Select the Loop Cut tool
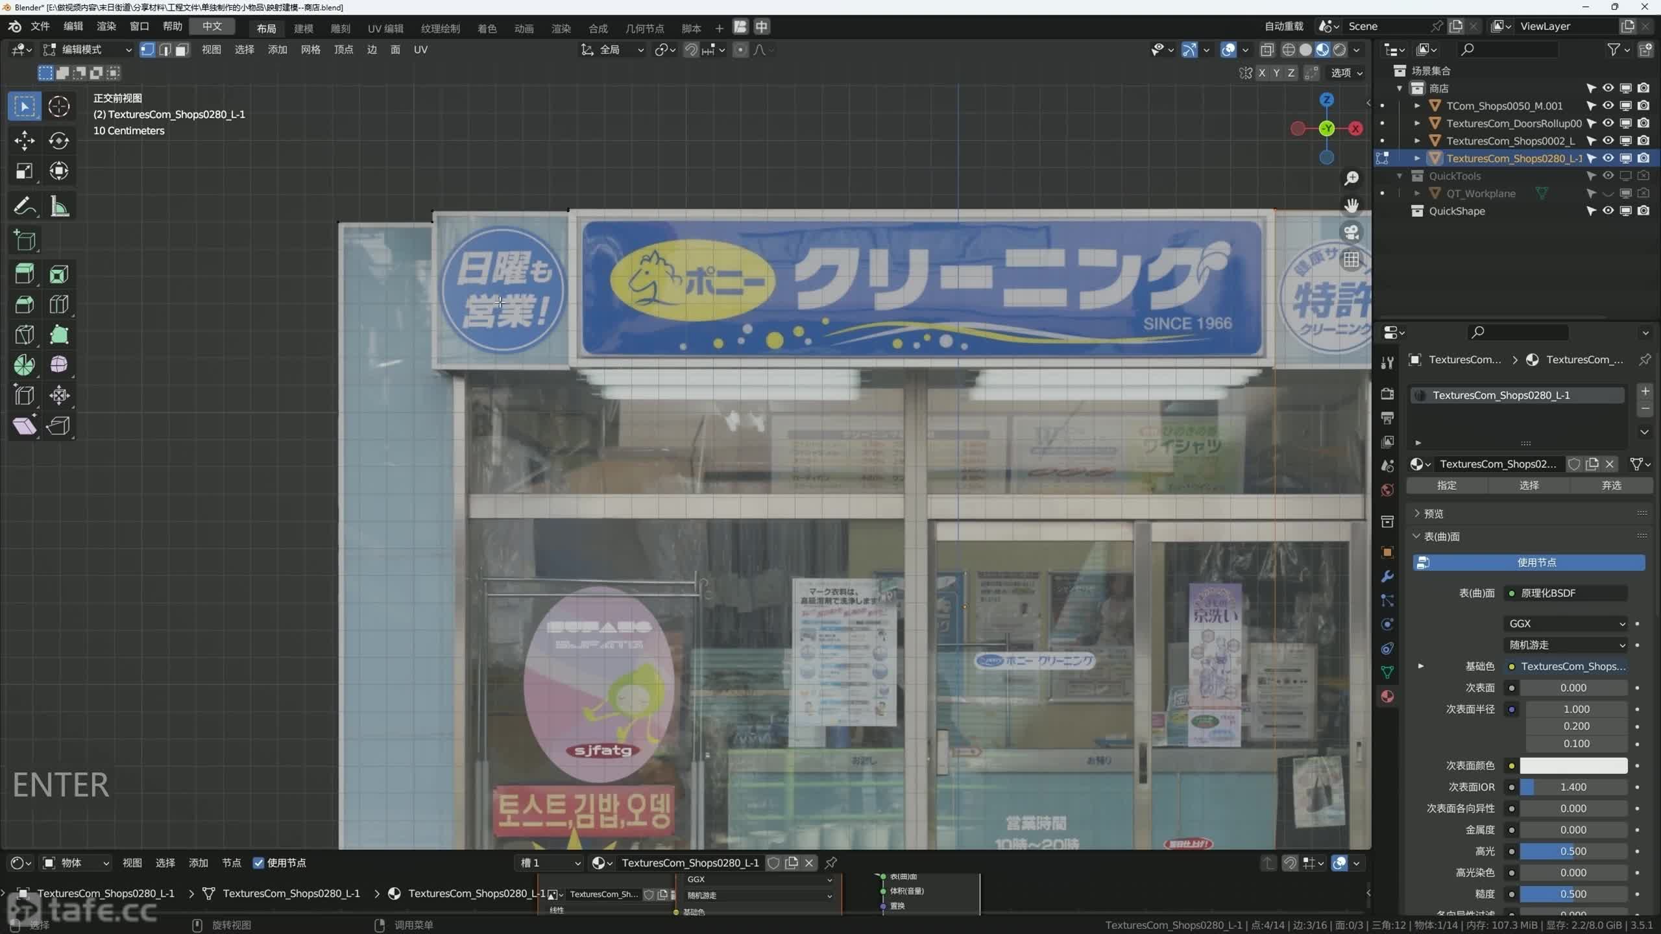Screen dimensions: 1661x934 (x=59, y=305)
